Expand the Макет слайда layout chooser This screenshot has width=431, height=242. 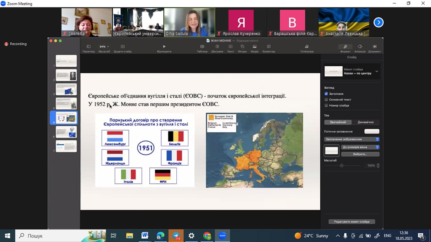tap(377, 71)
